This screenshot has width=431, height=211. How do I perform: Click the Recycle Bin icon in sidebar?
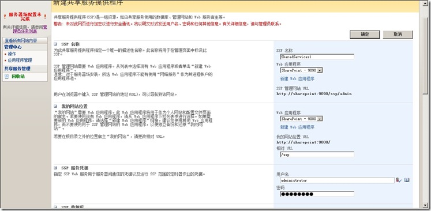(7, 77)
